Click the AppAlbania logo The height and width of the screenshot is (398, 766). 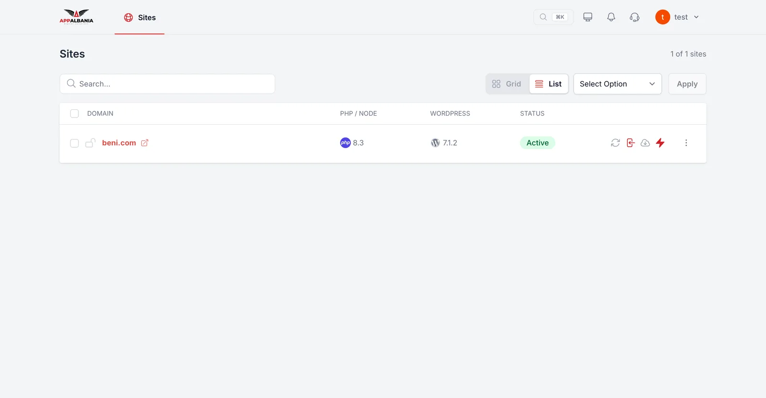[77, 17]
